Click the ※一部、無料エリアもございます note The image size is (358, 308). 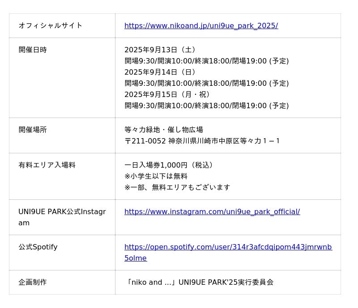(x=177, y=187)
